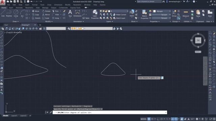Open the Dimension menu
The height and width of the screenshot is (121, 216).
(58, 5)
